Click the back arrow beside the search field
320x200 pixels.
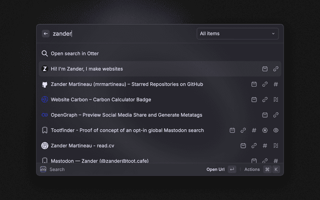pos(45,33)
